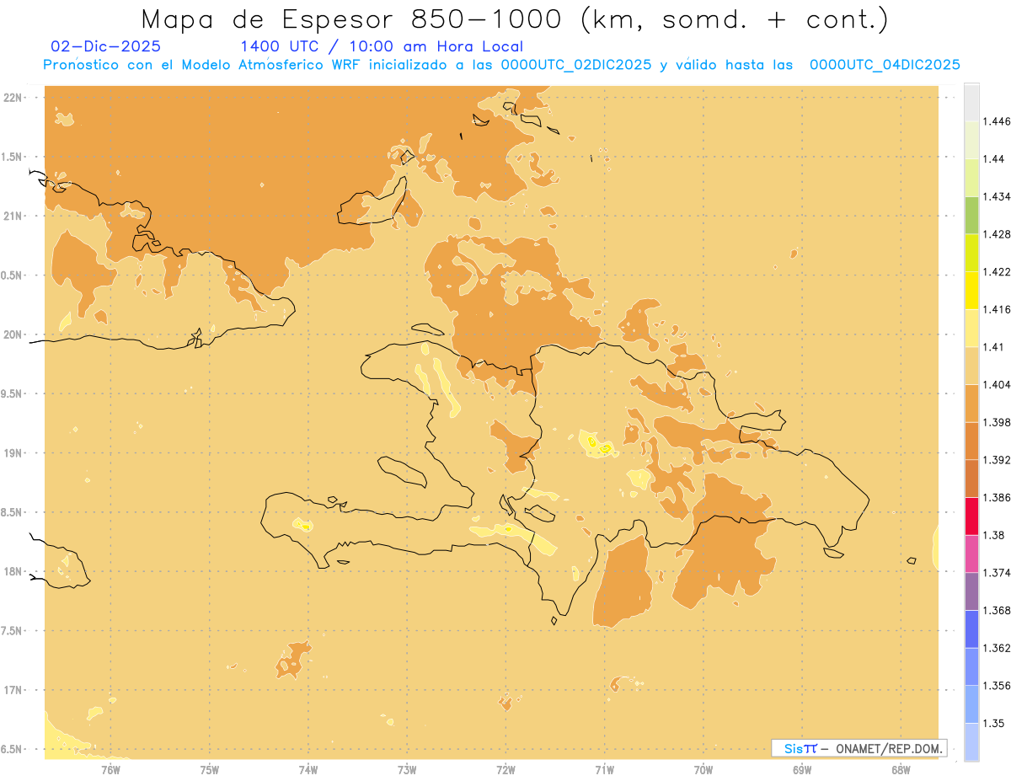Click the colorbar value '1.434'
Screen dimensions: 1011x781
click(x=998, y=196)
